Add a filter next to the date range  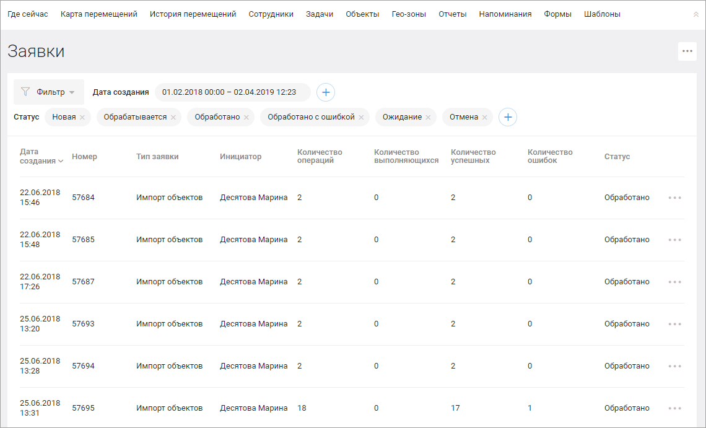[x=326, y=92]
